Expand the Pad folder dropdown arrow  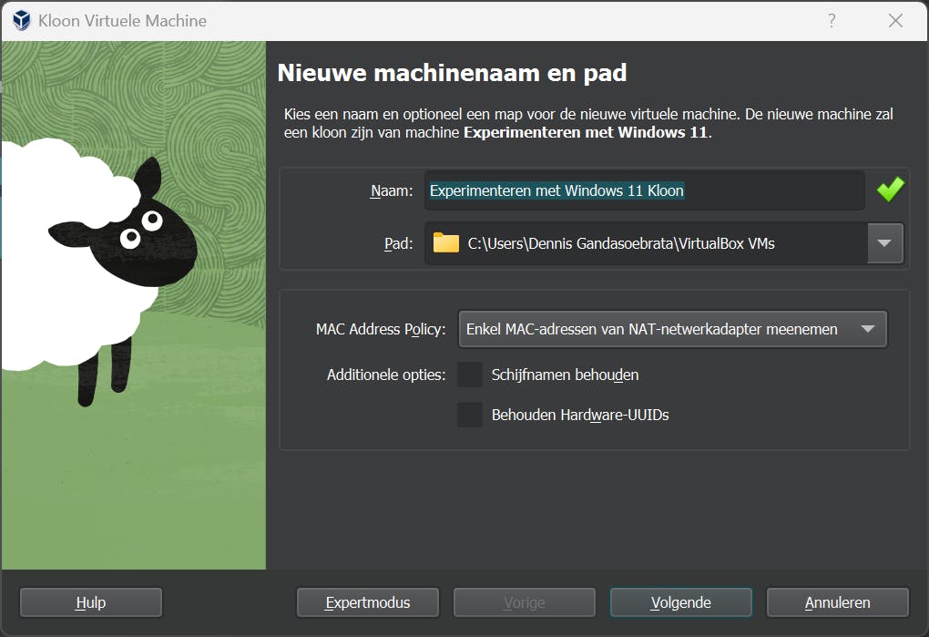pyautogui.click(x=884, y=243)
